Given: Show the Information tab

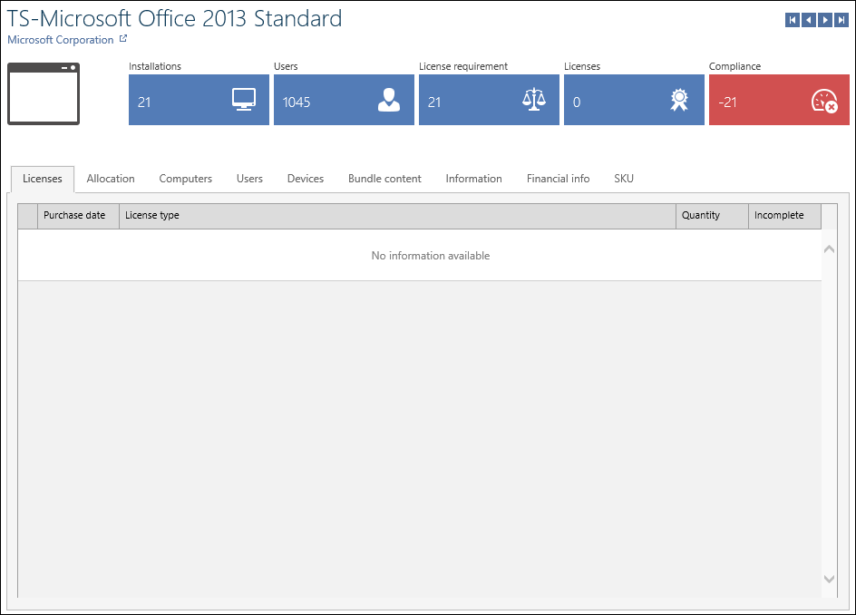Looking at the screenshot, I should (474, 179).
